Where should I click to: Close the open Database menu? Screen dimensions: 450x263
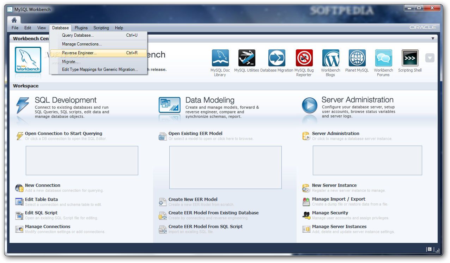[60, 28]
